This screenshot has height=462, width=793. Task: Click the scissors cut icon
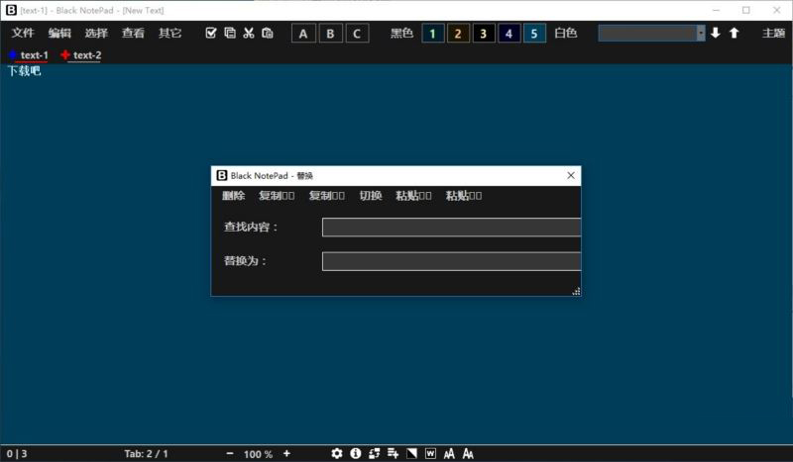click(249, 33)
